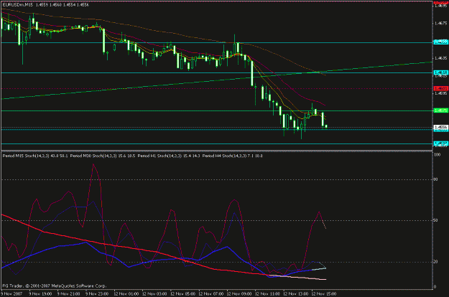Click the 12 Nov 13:00 time axis label

pos(296,293)
